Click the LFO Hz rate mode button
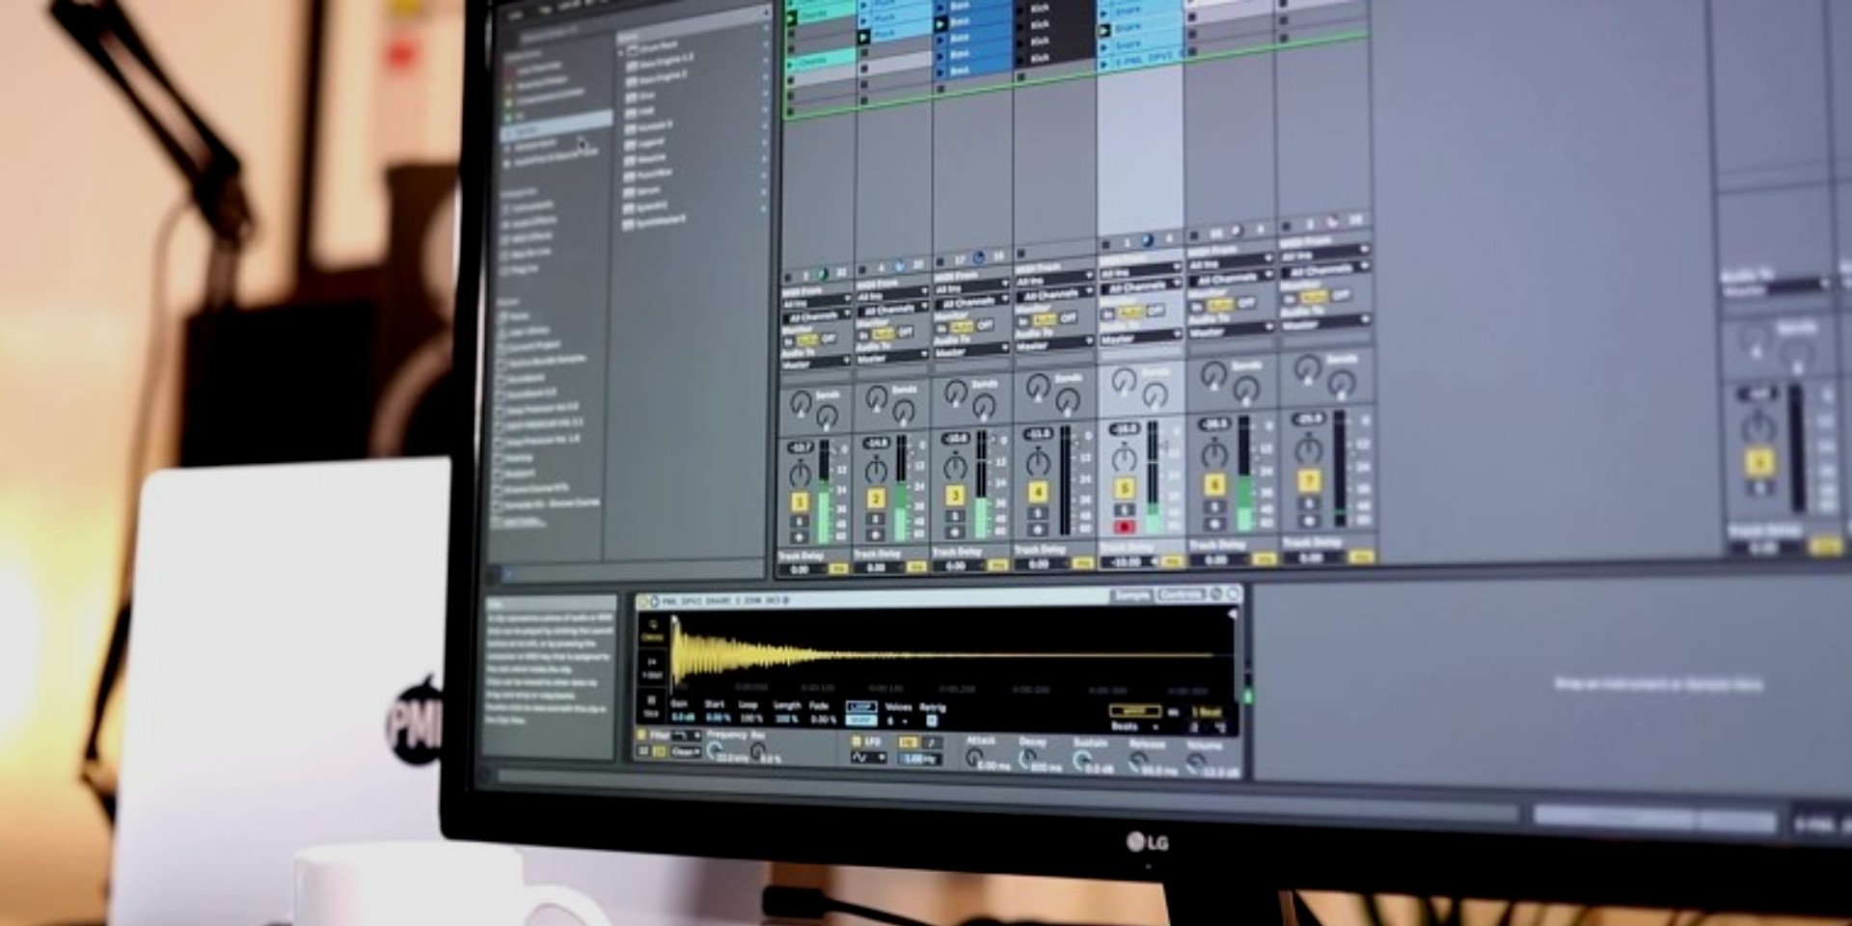Image resolution: width=1852 pixels, height=926 pixels. (908, 742)
